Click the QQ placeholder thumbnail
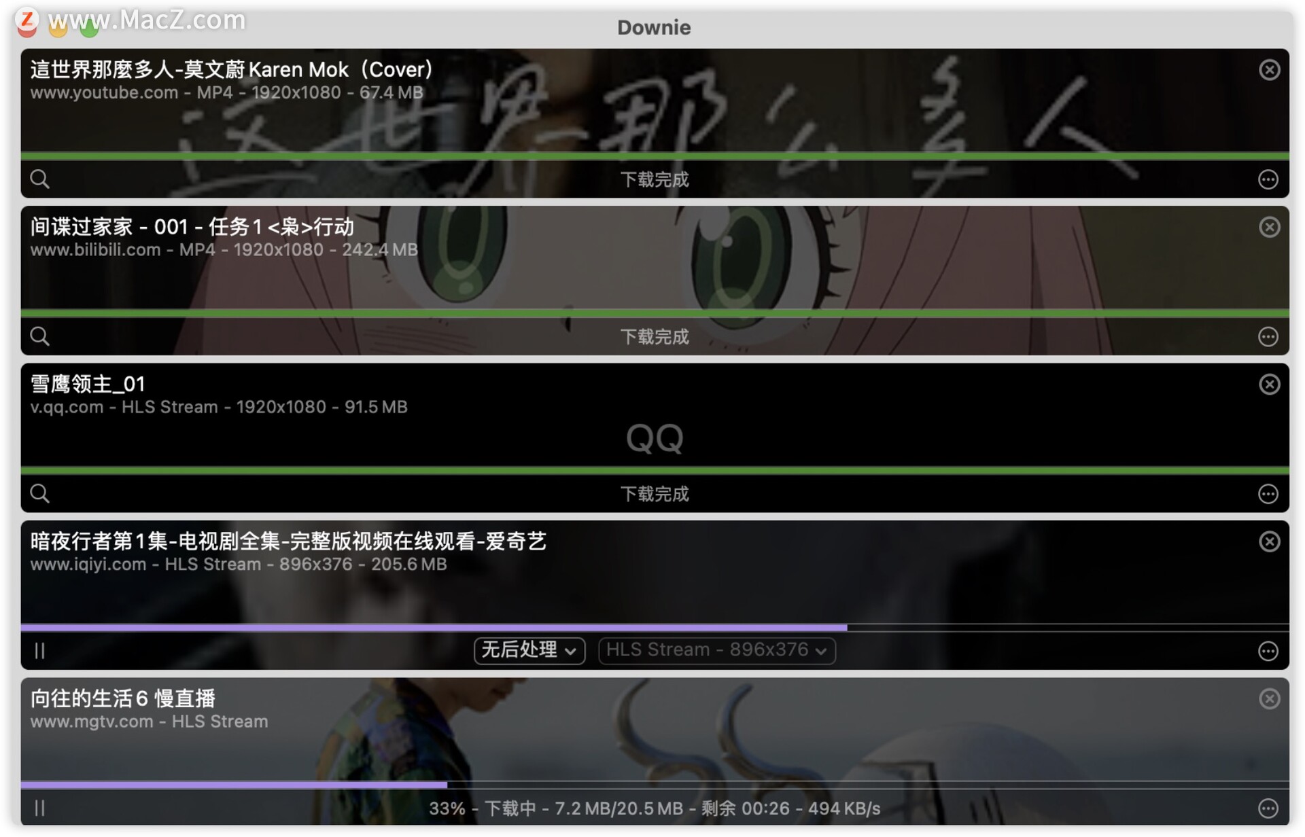 pos(655,438)
